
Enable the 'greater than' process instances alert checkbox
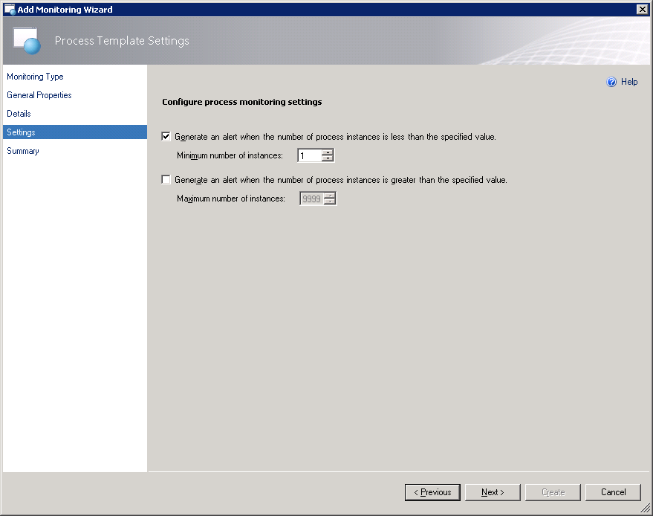[x=166, y=180]
